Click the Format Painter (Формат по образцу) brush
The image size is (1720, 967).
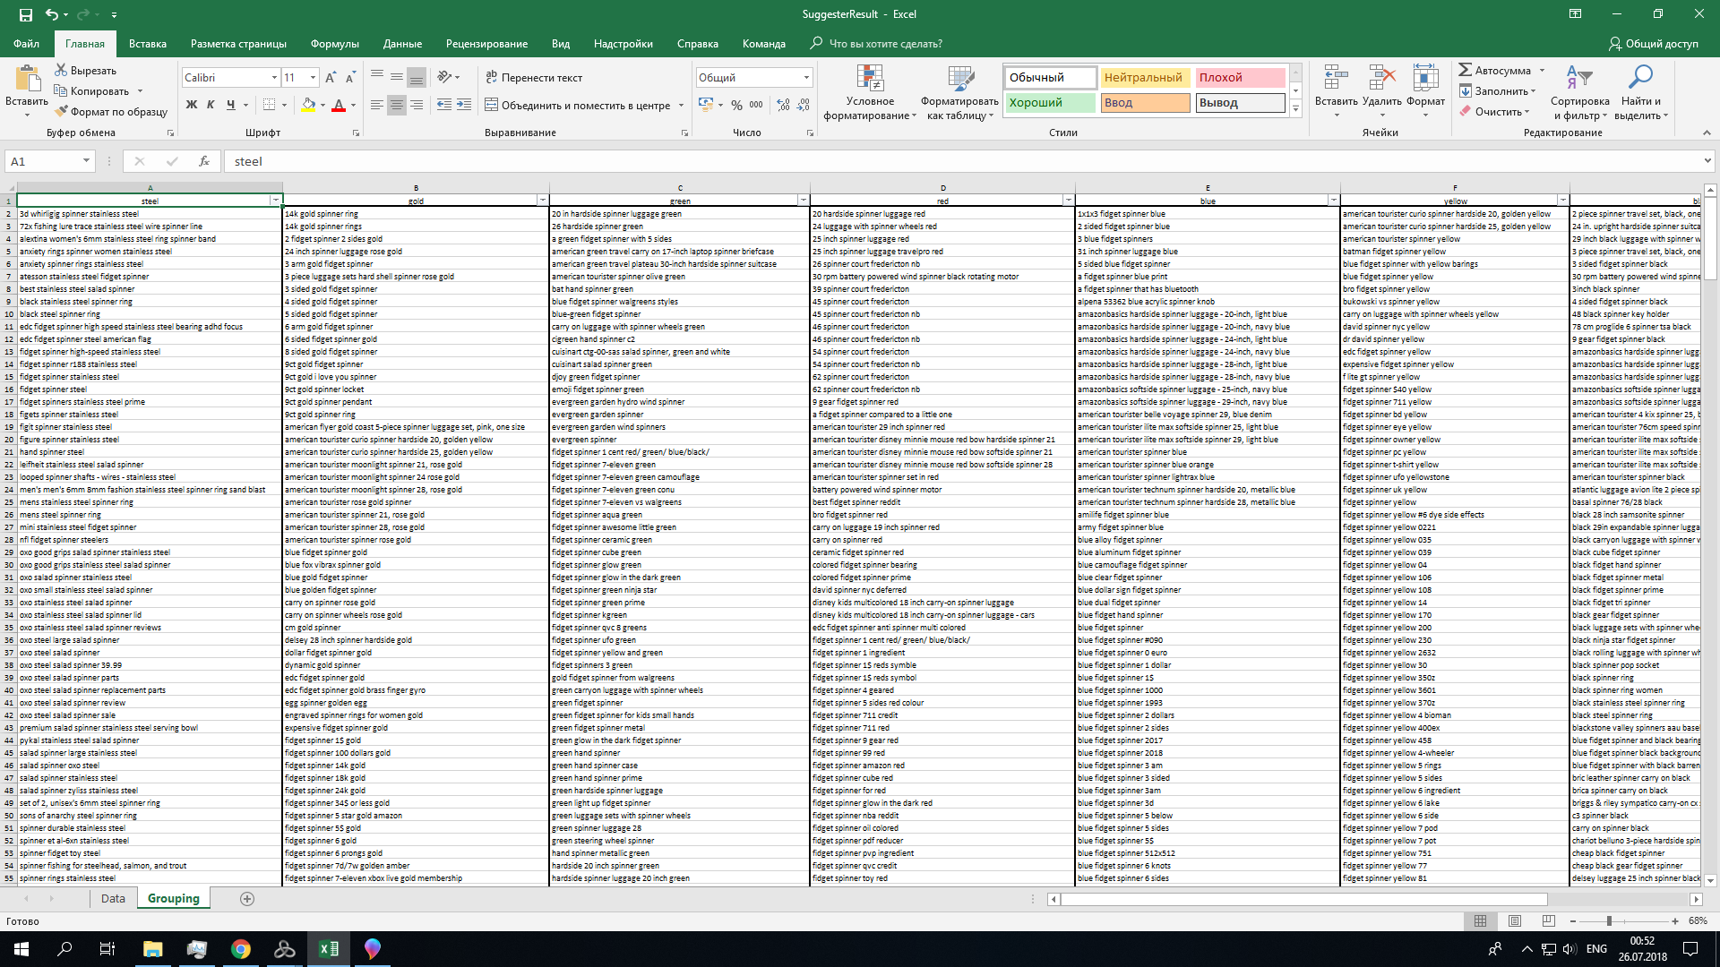pos(61,112)
